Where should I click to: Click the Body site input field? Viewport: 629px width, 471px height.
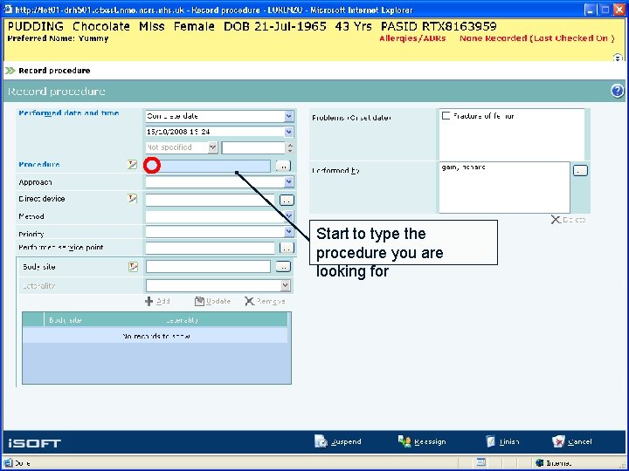click(x=208, y=266)
